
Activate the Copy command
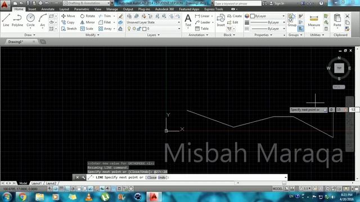tap(67, 22)
